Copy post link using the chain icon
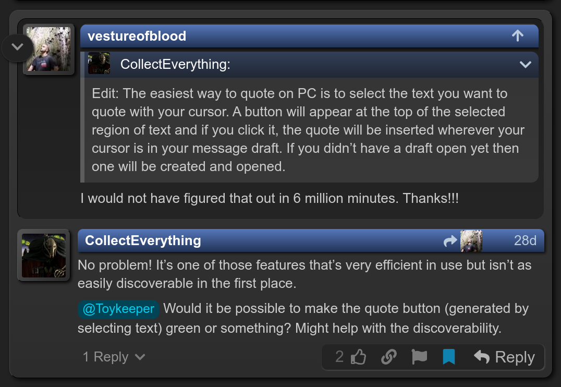The height and width of the screenshot is (387, 561). [388, 357]
